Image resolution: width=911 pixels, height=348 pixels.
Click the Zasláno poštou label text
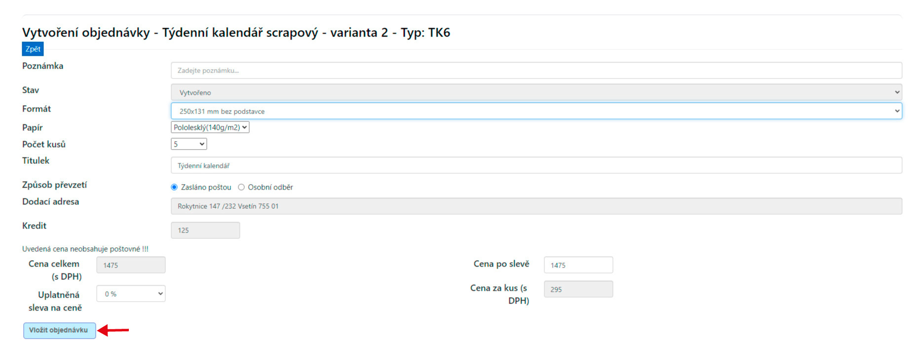(206, 187)
